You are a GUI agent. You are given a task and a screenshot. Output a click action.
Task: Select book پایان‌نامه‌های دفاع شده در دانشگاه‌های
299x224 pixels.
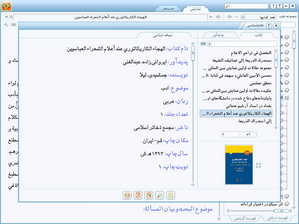coord(237,98)
